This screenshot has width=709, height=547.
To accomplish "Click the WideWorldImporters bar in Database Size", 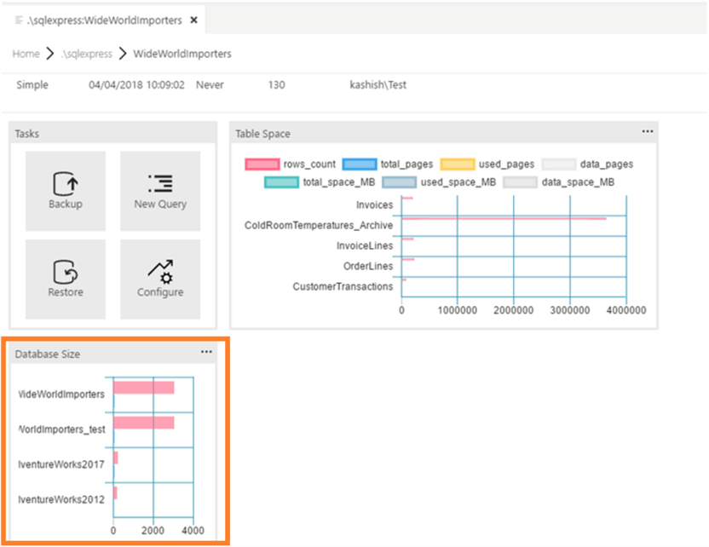I will pyautogui.click(x=143, y=388).
